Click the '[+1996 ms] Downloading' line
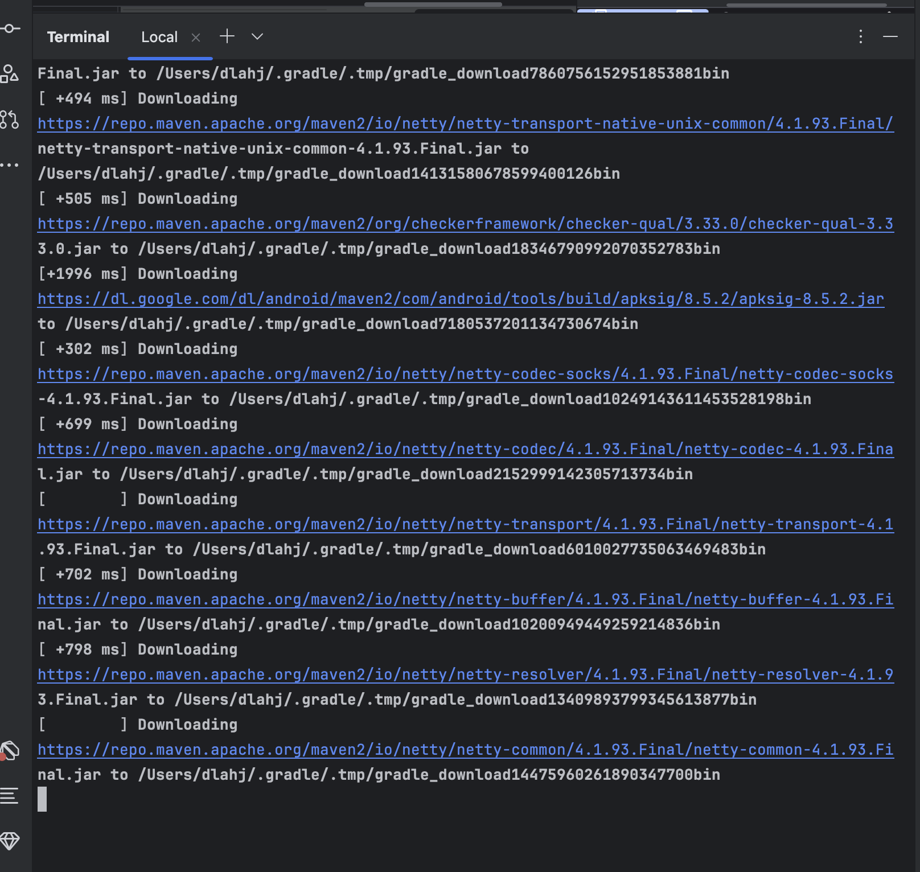Screen dimensions: 920x872 (x=138, y=274)
